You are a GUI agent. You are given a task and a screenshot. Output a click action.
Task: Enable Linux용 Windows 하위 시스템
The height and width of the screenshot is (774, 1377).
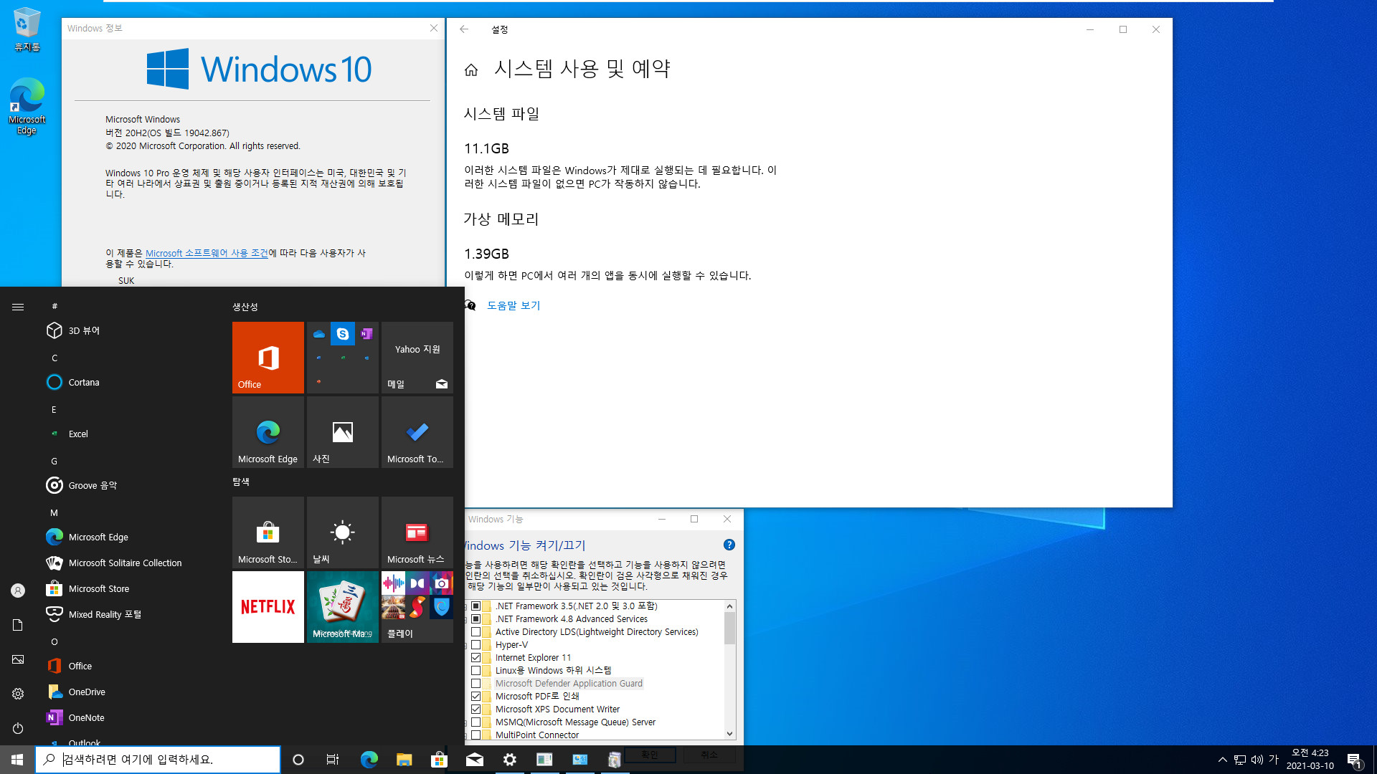pyautogui.click(x=478, y=670)
